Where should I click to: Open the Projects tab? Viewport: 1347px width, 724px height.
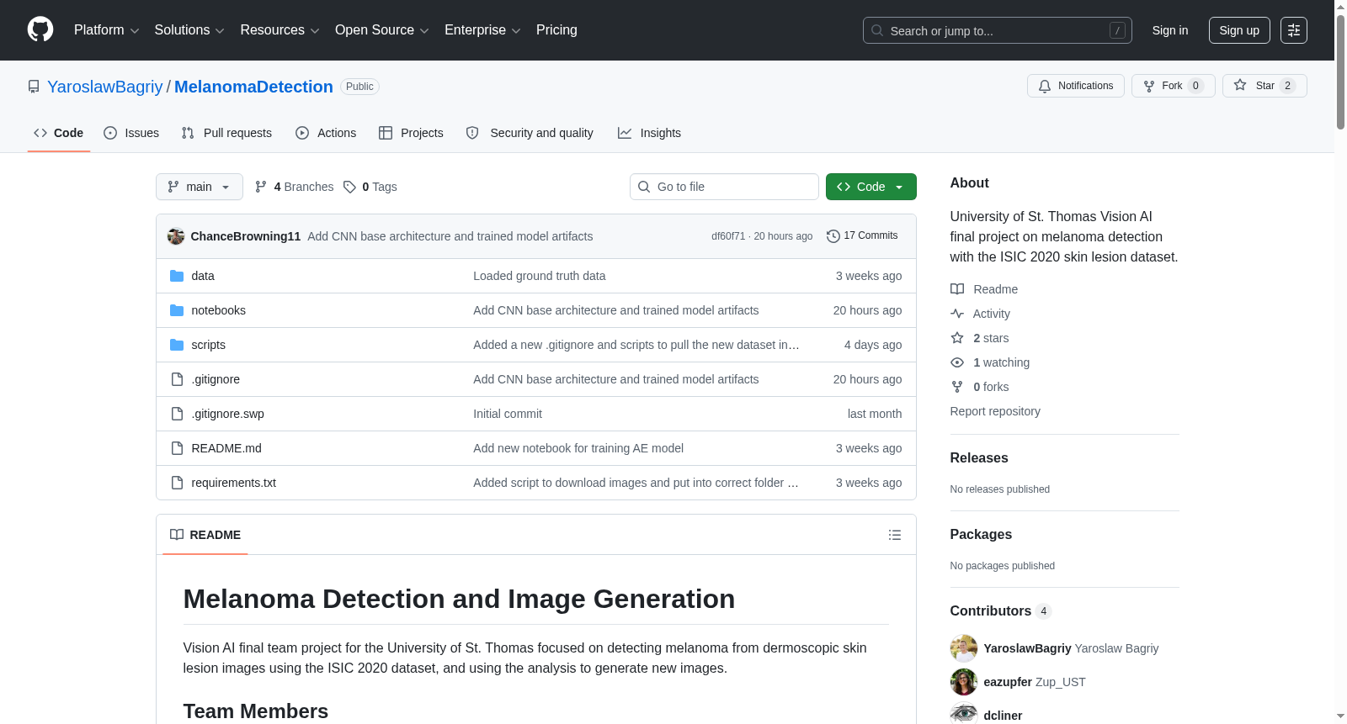(x=411, y=133)
